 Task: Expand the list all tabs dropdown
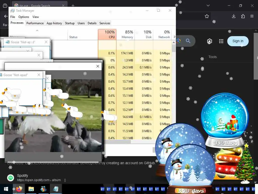pos(208,6)
